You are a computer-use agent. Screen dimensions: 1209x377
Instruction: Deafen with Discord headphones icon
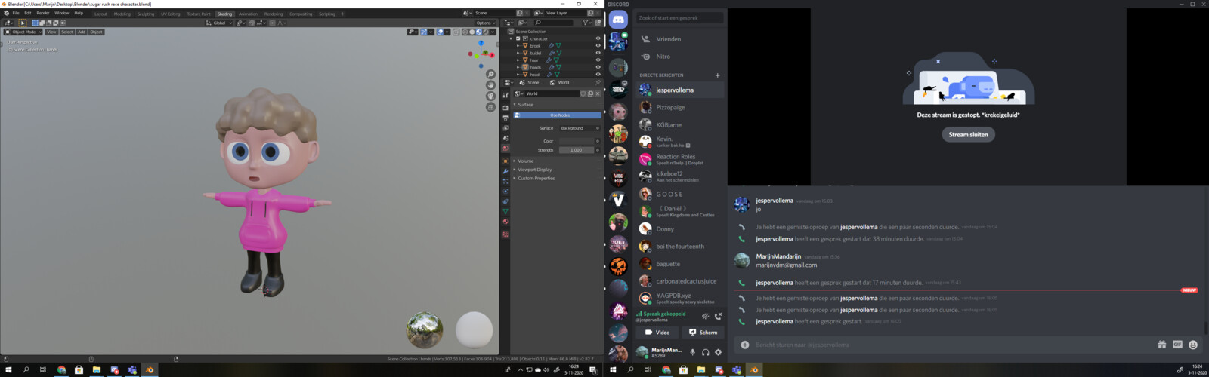(x=705, y=352)
